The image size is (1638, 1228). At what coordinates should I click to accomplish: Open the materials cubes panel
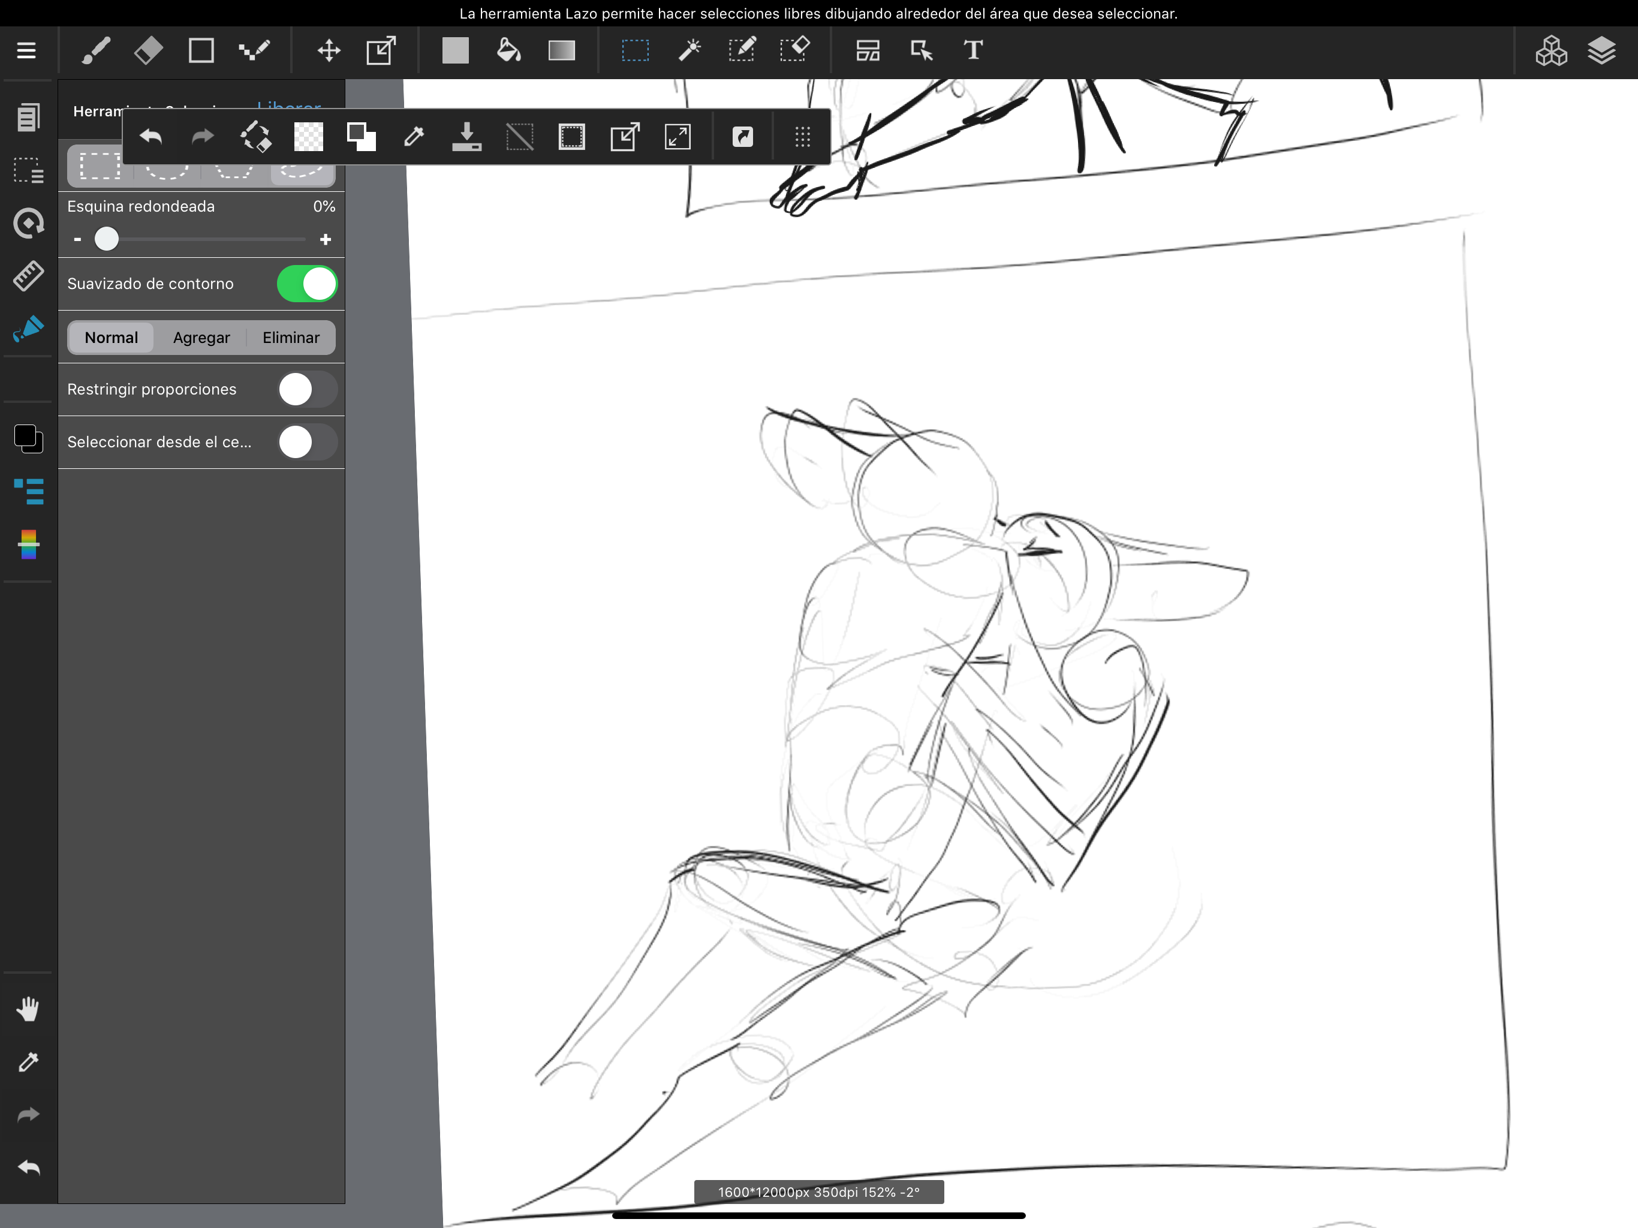point(1550,50)
